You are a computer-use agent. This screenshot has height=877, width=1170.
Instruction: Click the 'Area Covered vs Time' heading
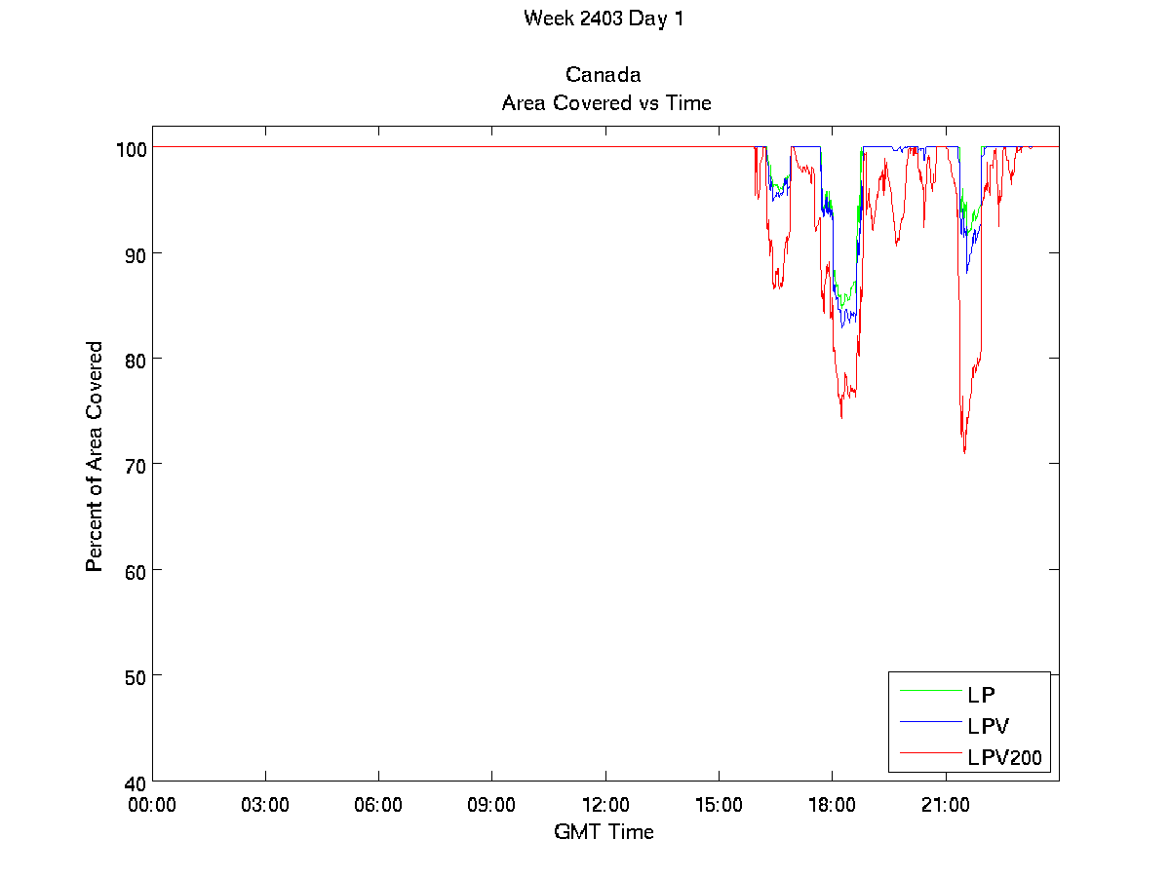click(605, 102)
